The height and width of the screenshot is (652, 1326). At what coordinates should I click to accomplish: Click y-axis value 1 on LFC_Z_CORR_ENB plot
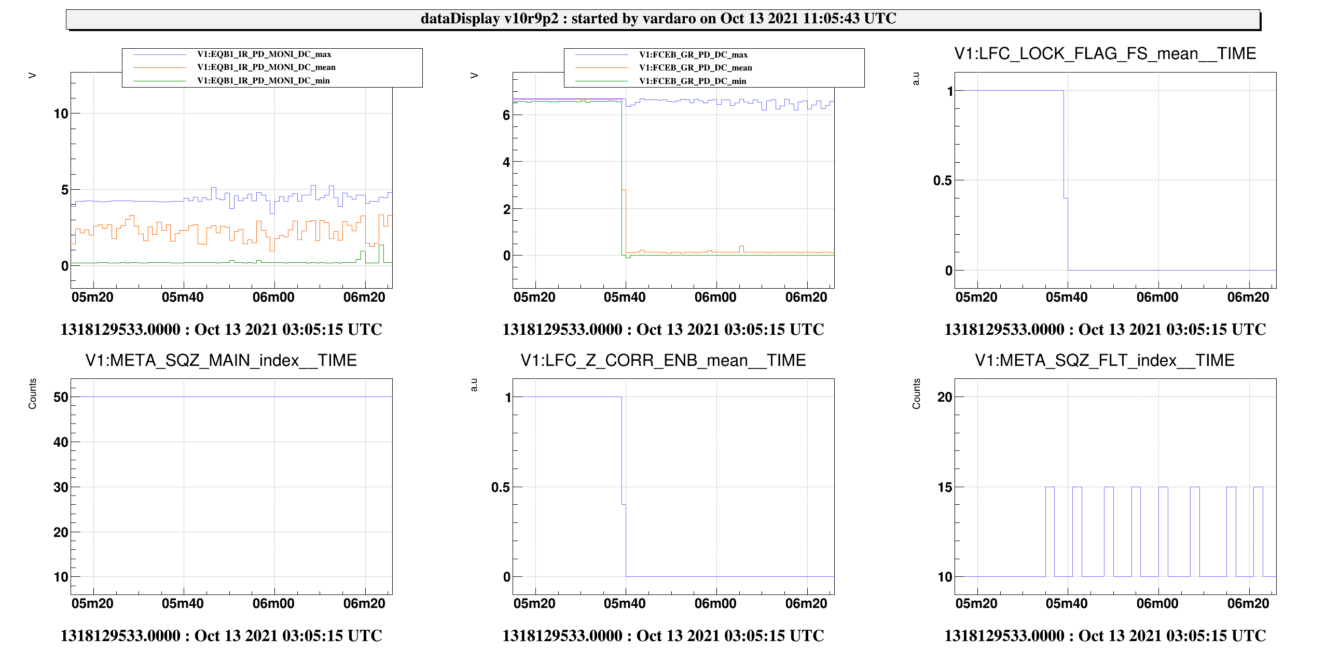pyautogui.click(x=508, y=398)
